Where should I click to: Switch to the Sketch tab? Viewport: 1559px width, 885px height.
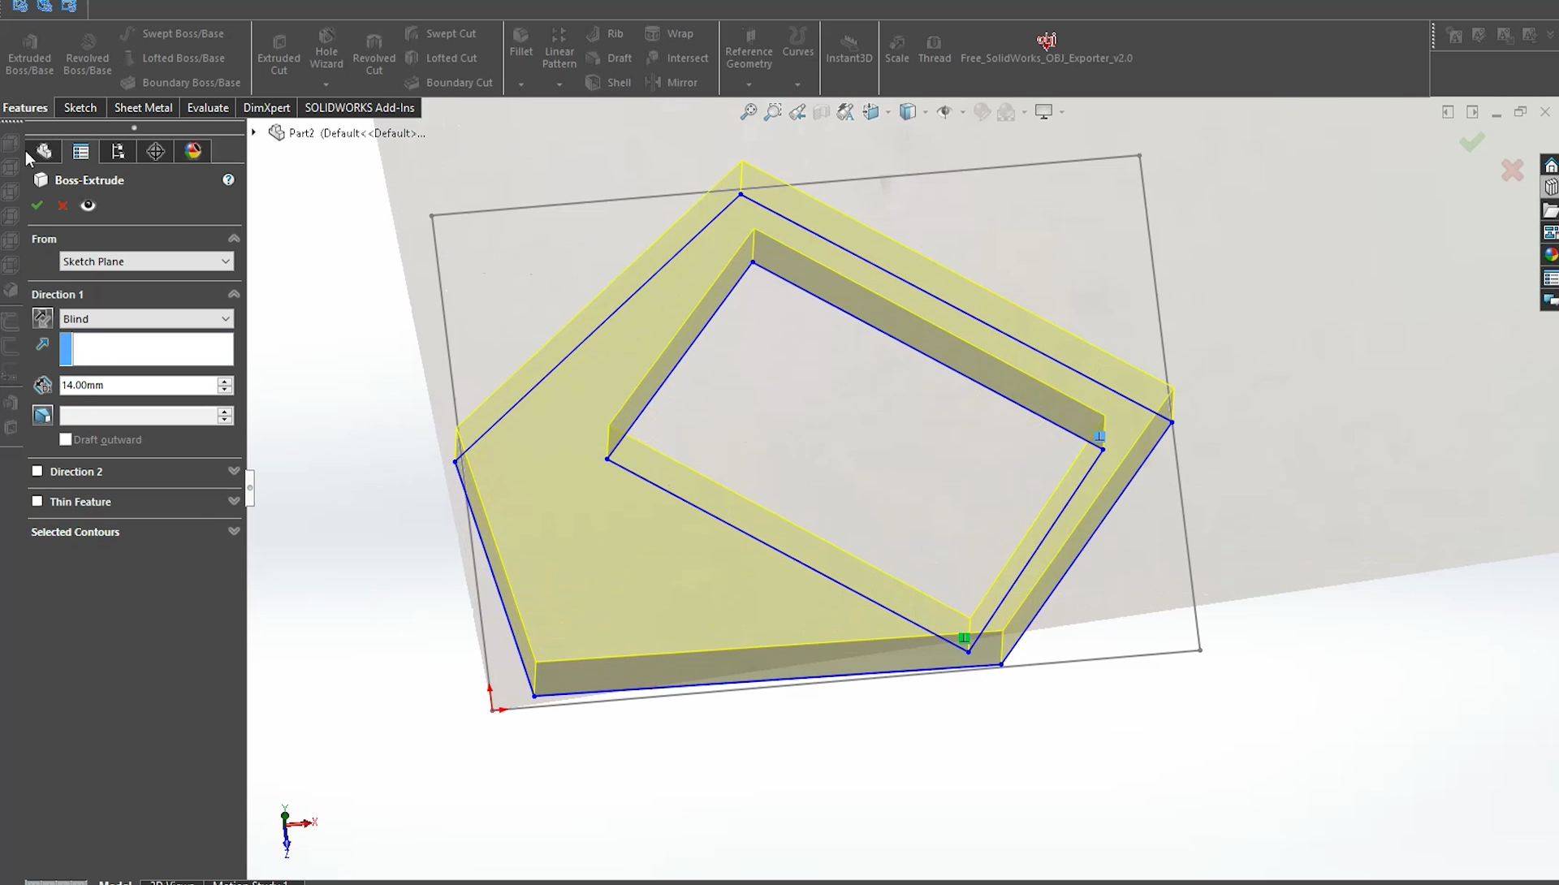pyautogui.click(x=80, y=107)
